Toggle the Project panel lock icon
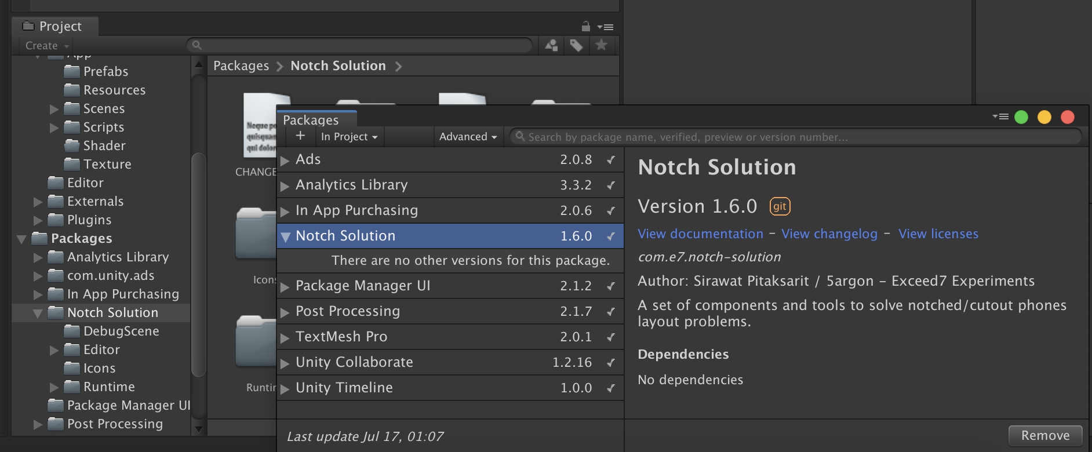This screenshot has height=452, width=1092. (585, 27)
